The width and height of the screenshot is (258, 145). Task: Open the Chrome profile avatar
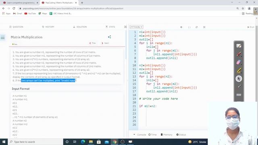click(x=249, y=8)
